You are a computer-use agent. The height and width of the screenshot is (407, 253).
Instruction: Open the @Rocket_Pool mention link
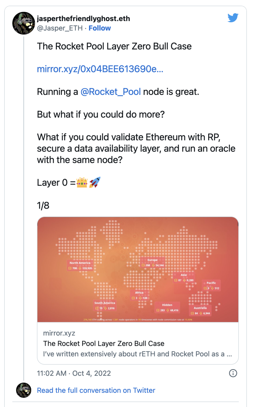point(111,92)
